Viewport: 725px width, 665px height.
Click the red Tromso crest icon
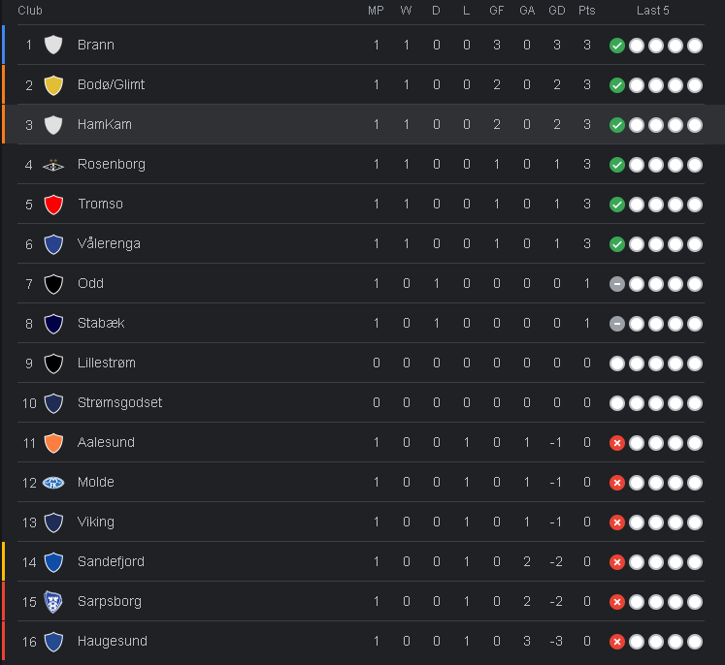point(53,205)
